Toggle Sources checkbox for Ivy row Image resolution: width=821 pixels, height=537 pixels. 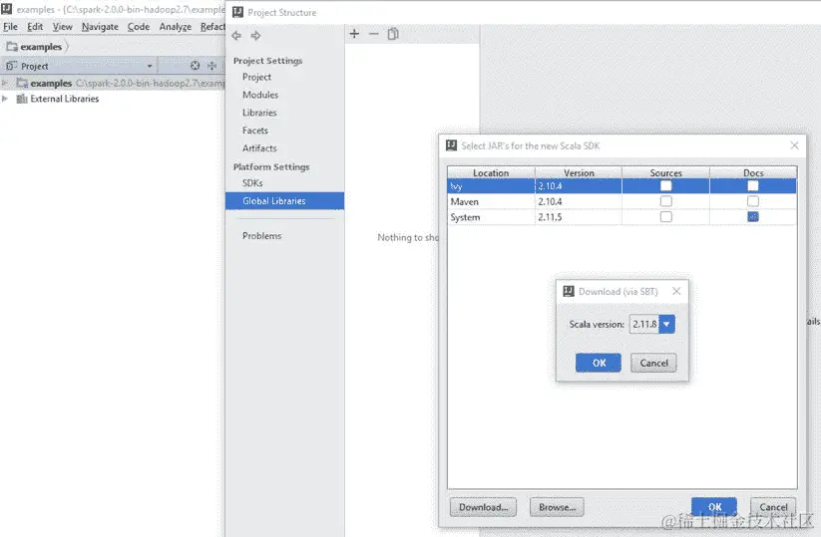pos(666,185)
